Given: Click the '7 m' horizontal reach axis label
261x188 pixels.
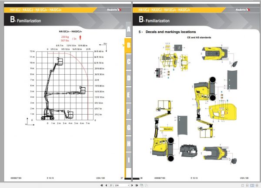Looking at the screenshot, I should point(88,123).
